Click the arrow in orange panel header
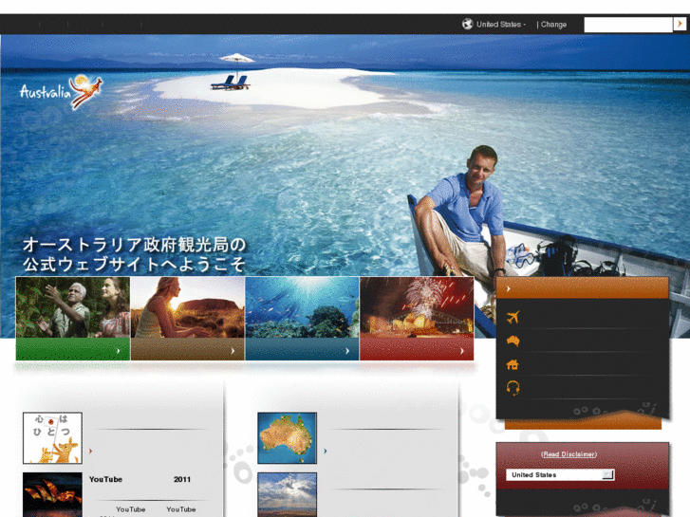 [x=509, y=289]
